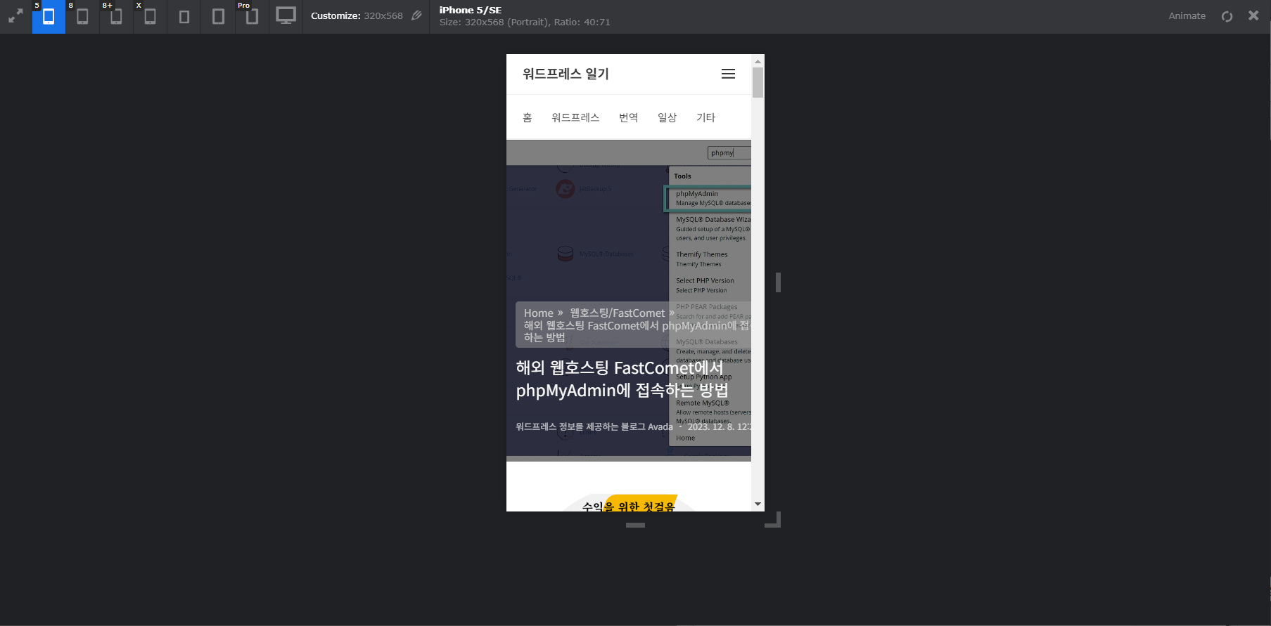The width and height of the screenshot is (1271, 626).
Task: Select the iPhone 8 device preset
Action: [x=82, y=16]
